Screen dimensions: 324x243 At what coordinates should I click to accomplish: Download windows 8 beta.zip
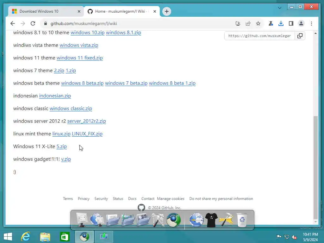82,83
